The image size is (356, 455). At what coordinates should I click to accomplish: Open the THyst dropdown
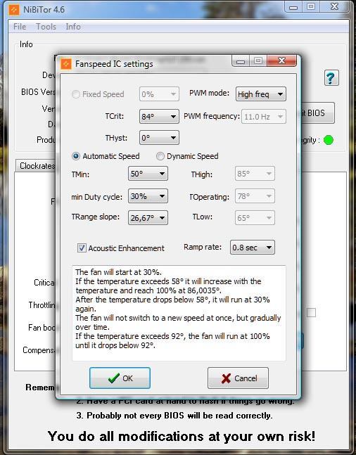(159, 138)
